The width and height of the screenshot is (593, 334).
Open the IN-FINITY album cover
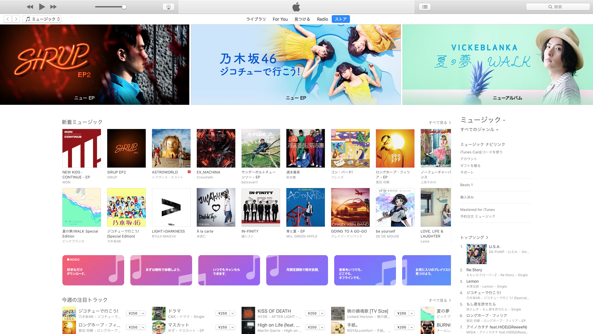point(261,207)
